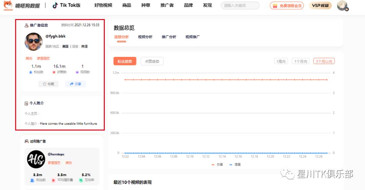Select the 粉丝趋势 toggle button
365x190 pixels.
[x=125, y=61]
